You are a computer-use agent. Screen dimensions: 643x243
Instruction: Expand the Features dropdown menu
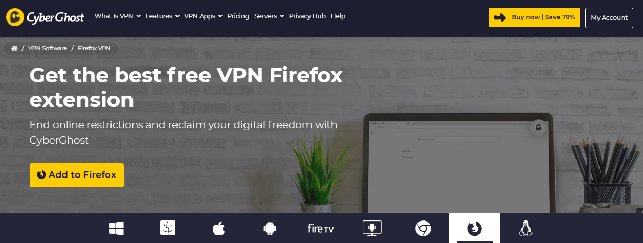click(163, 16)
